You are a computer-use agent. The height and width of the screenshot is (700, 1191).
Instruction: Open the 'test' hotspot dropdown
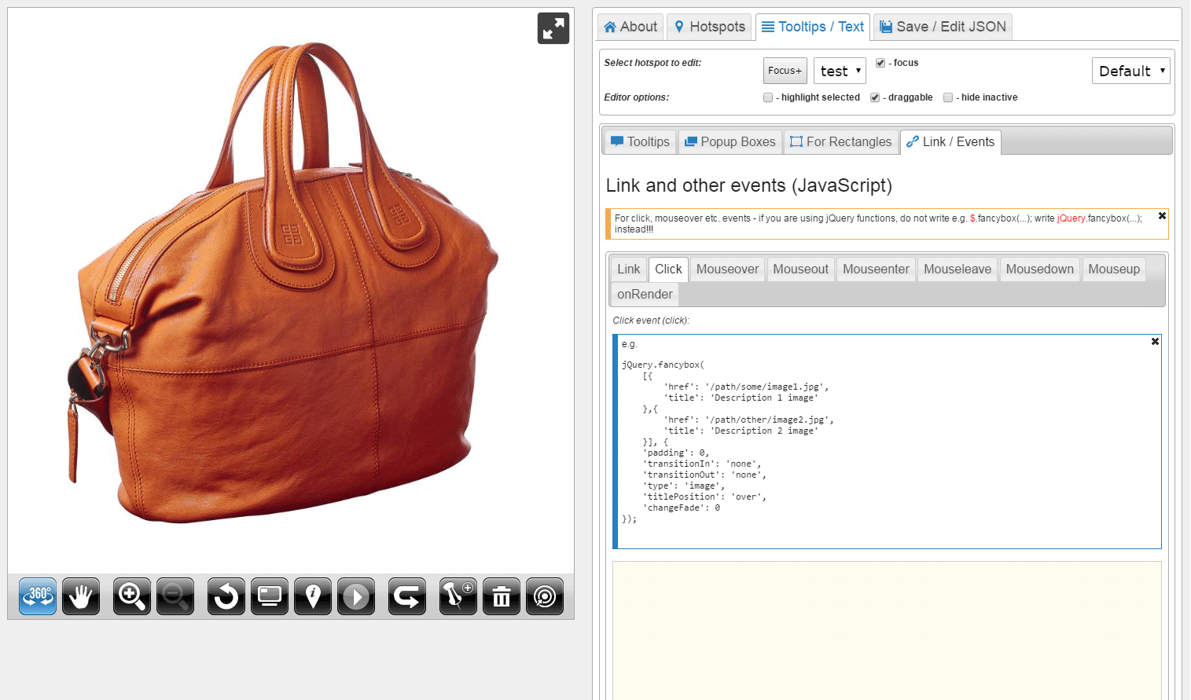(x=840, y=71)
